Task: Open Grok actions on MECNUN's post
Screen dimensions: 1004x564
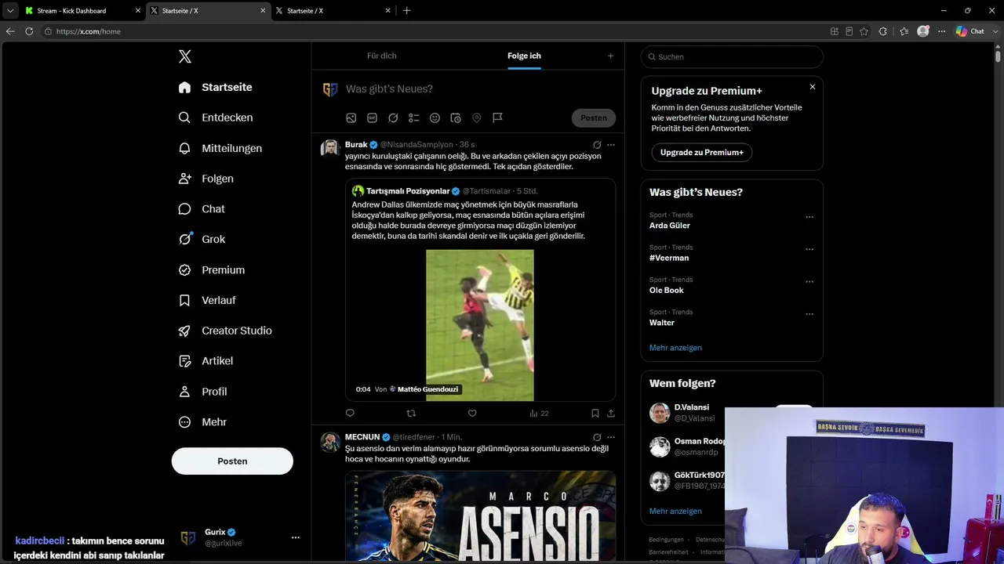Action: coord(597,437)
